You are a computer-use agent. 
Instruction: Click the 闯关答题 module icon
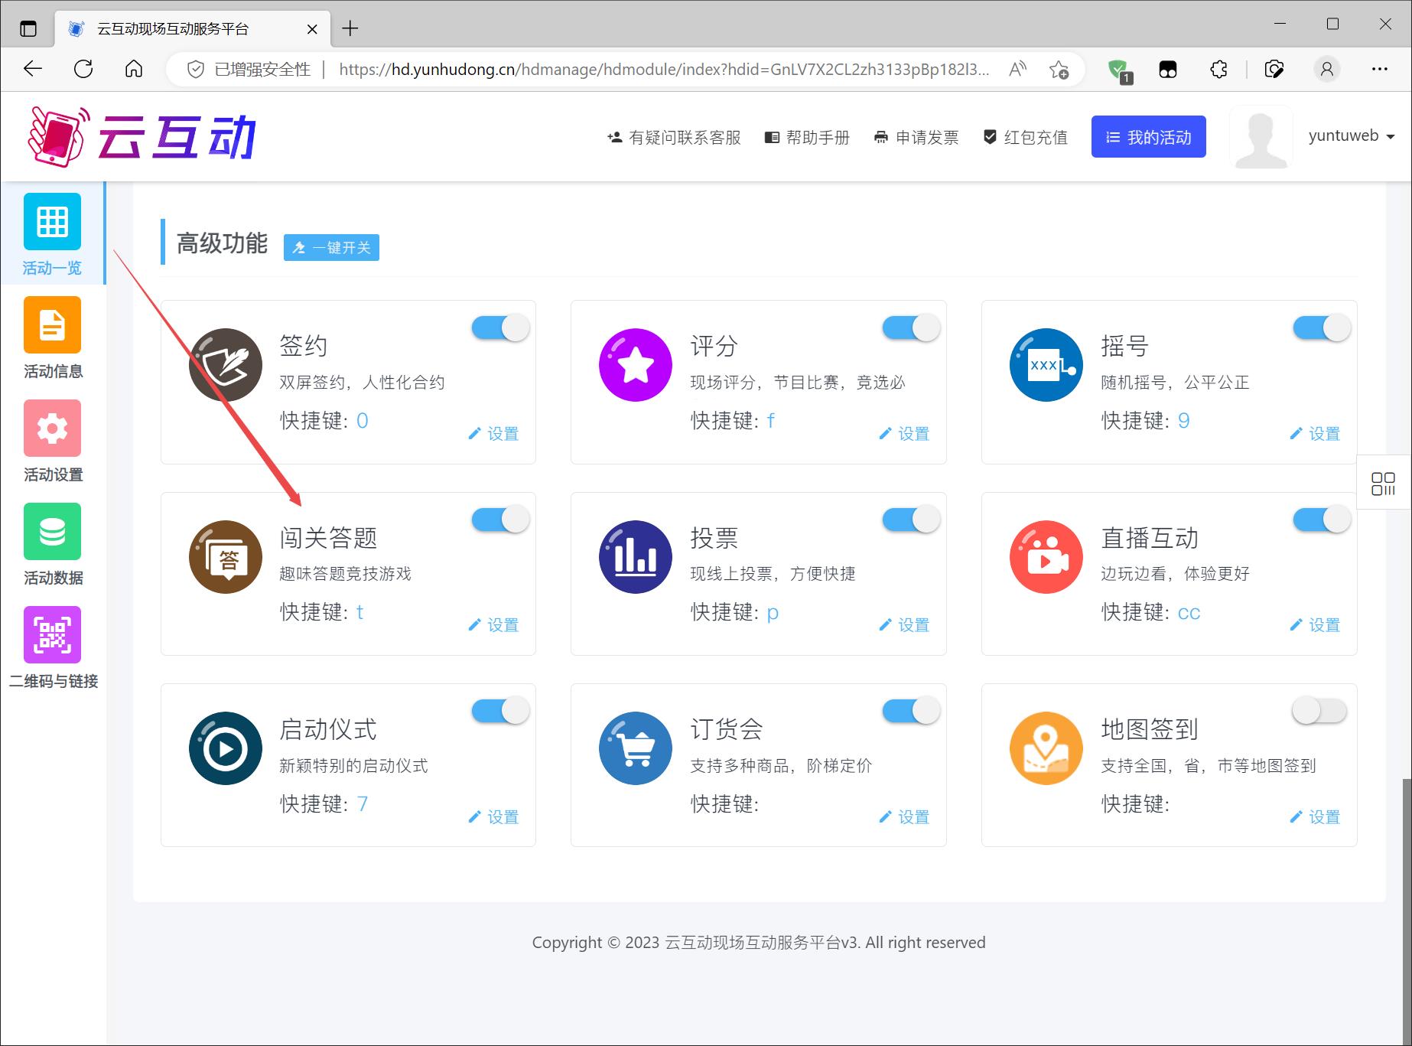[226, 557]
